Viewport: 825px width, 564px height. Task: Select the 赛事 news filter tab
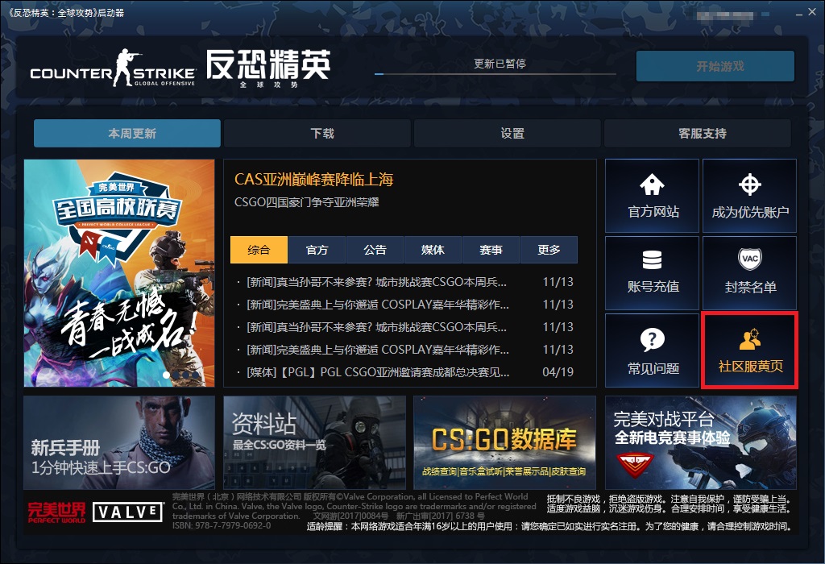point(491,250)
